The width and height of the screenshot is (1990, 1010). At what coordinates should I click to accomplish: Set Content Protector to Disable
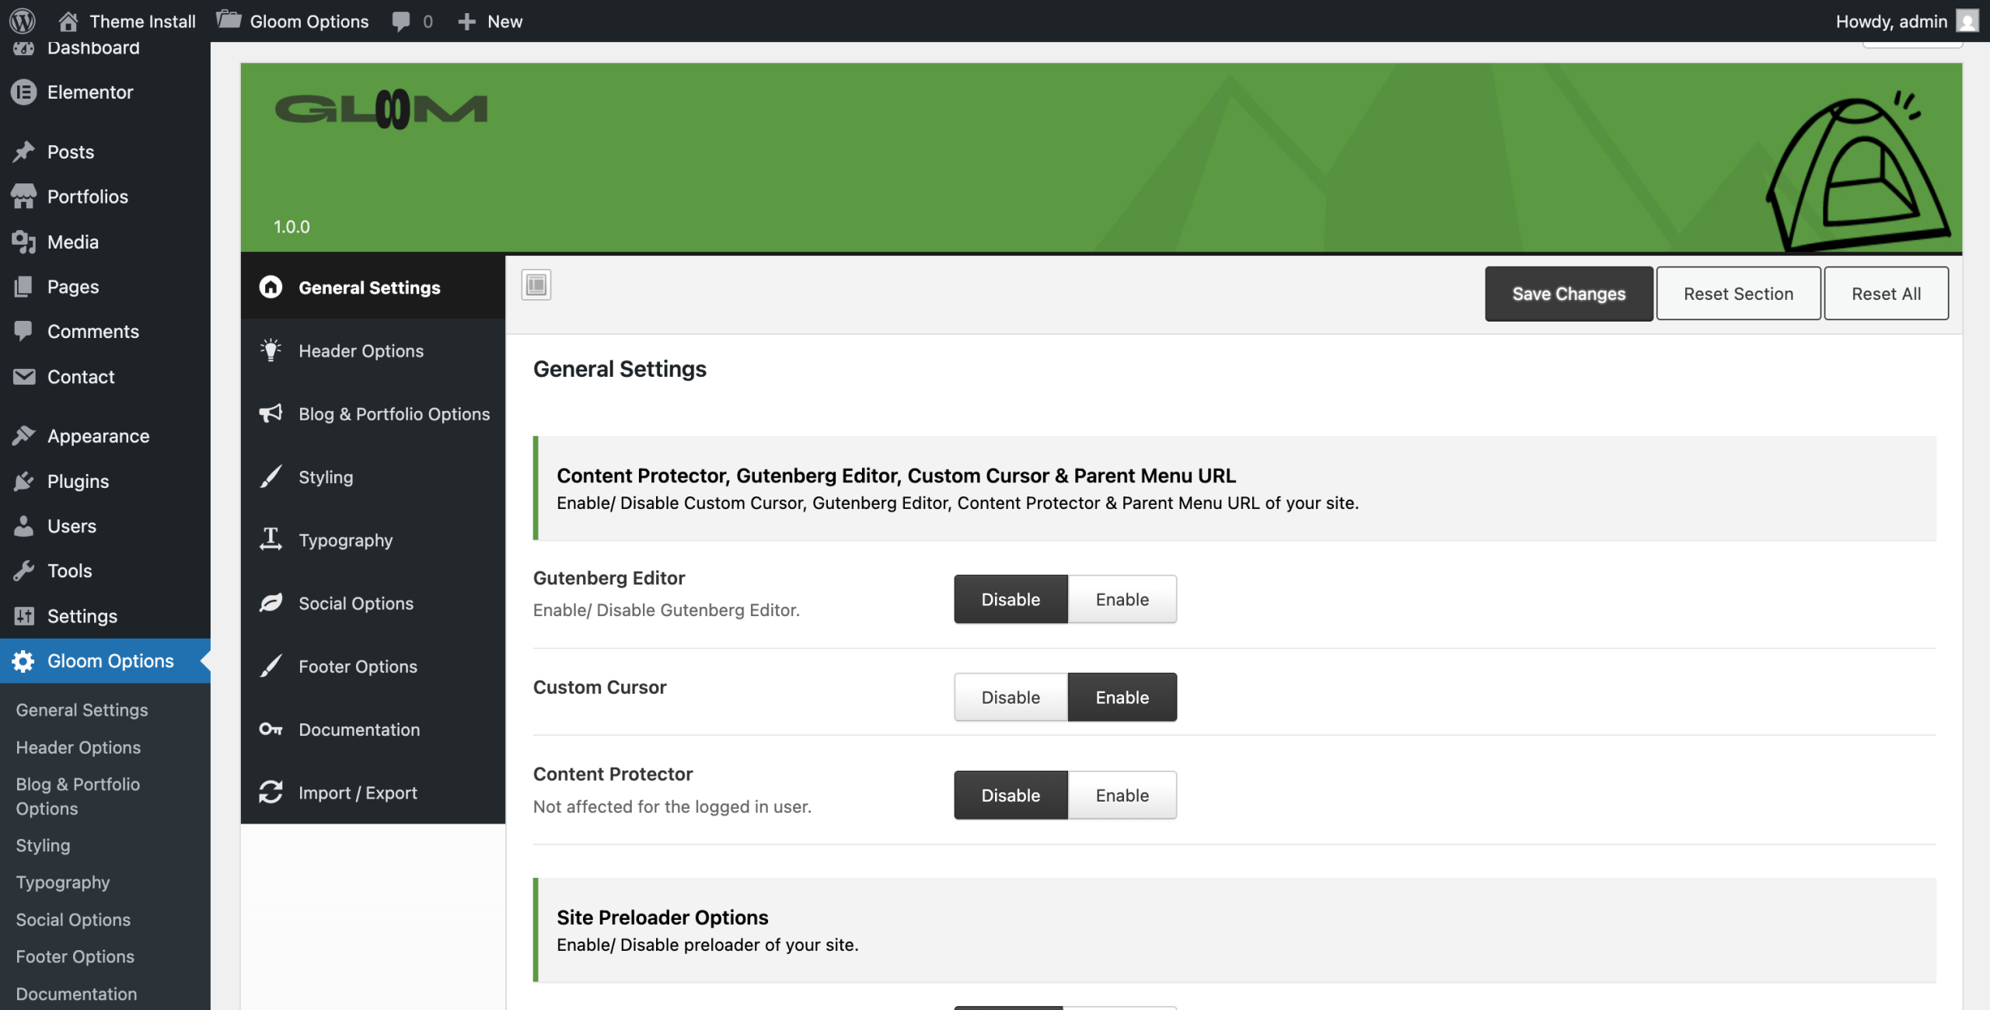pyautogui.click(x=1011, y=795)
